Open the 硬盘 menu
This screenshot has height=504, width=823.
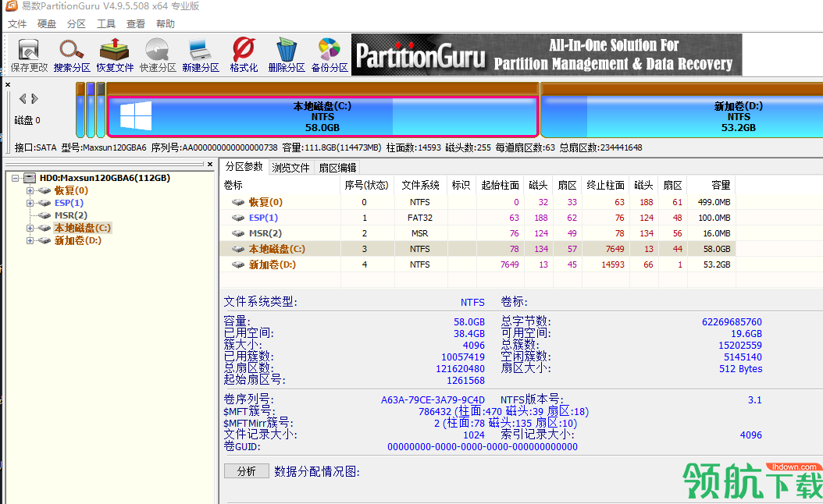point(47,24)
